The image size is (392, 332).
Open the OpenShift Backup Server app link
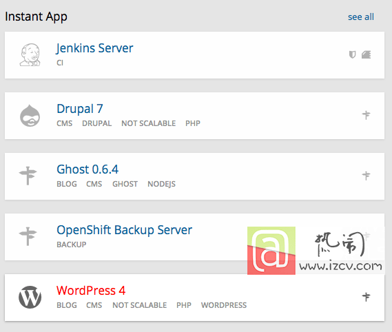click(x=125, y=230)
